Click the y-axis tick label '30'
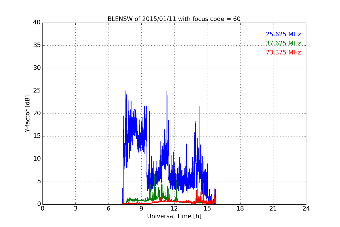Screen dimensions: 340x227 [37, 68]
